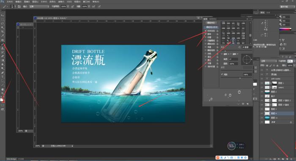
Task: Click the add layer mask icon
Action: coord(275,159)
